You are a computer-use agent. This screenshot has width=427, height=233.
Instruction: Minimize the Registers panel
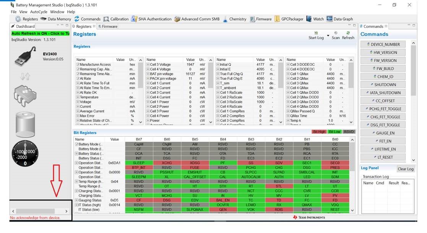(349, 25)
